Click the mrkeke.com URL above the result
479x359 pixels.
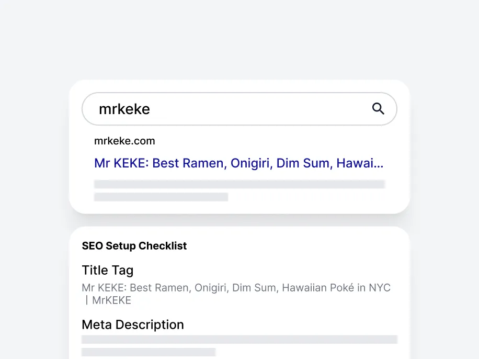[124, 141]
